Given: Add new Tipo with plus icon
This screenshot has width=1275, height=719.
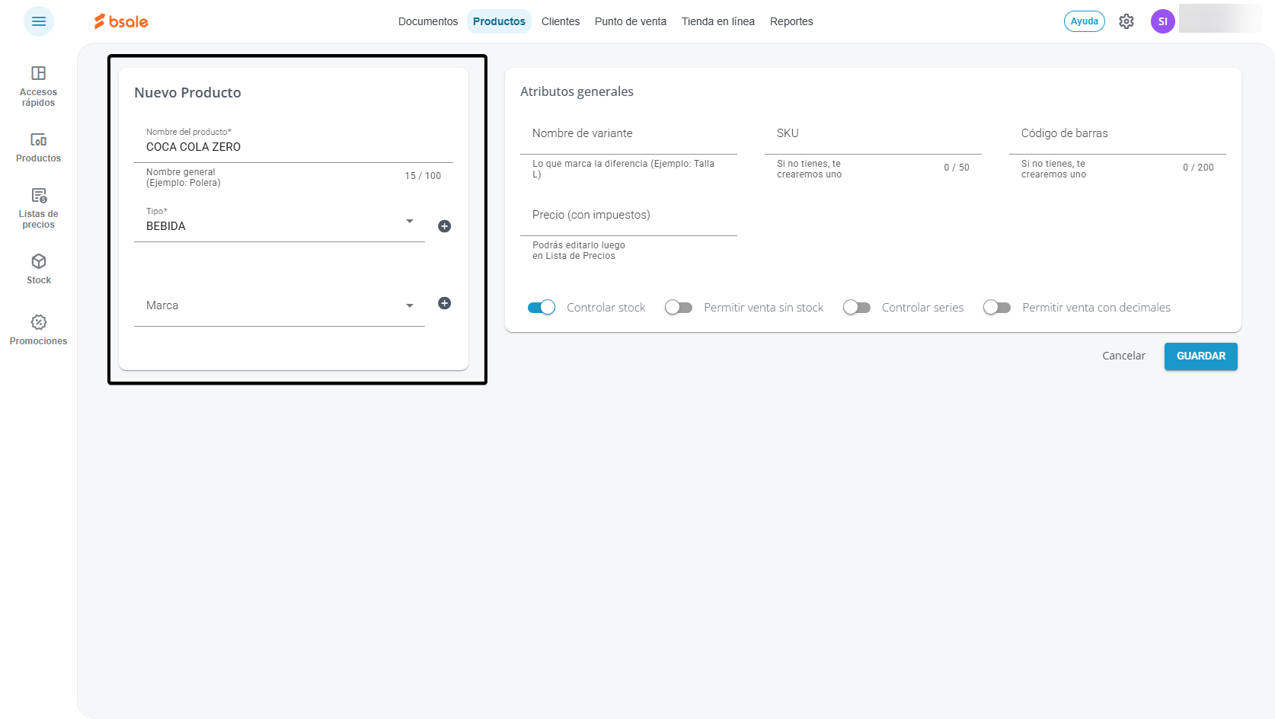Looking at the screenshot, I should [x=445, y=226].
